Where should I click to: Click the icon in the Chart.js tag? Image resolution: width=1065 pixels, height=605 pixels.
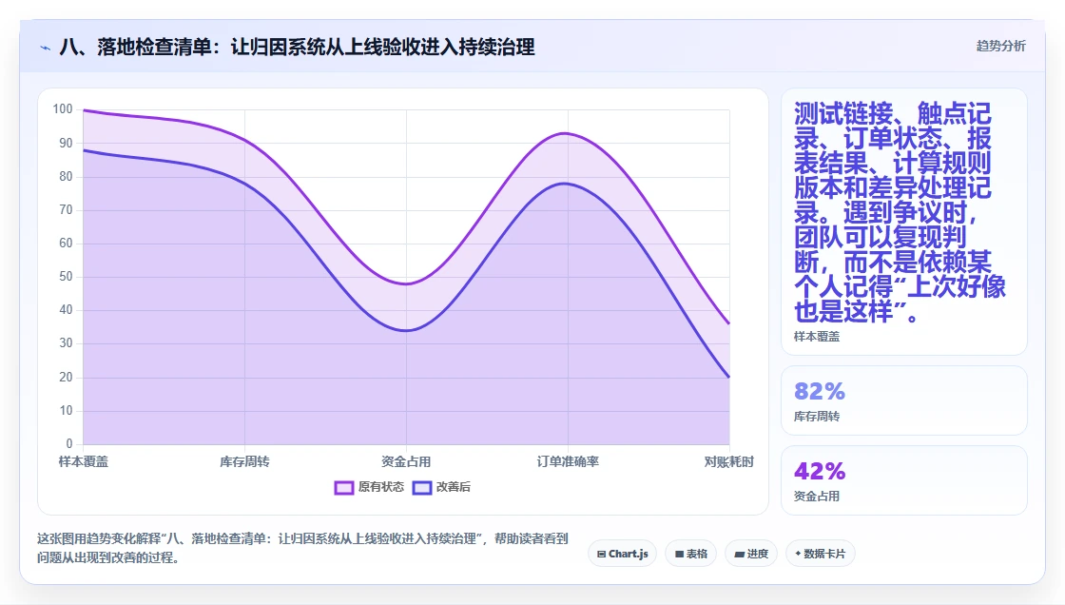pyautogui.click(x=601, y=555)
